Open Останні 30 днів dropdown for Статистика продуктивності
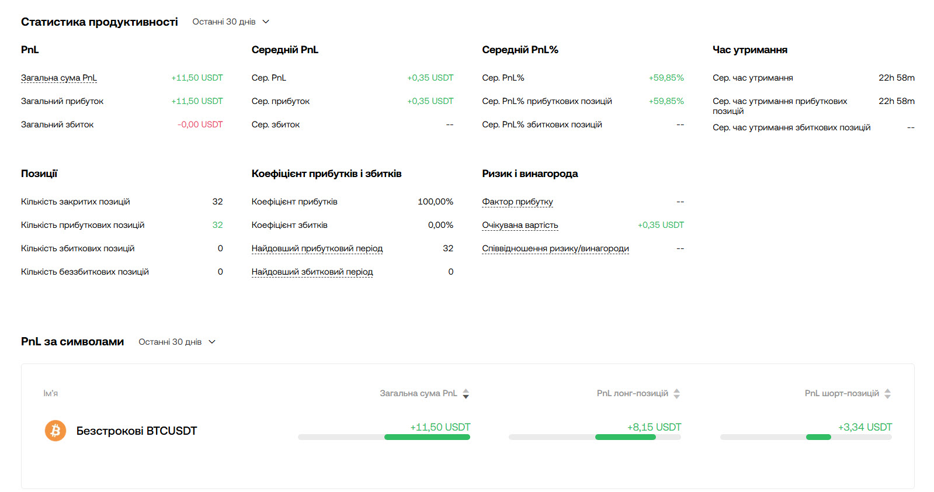This screenshot has height=492, width=934. click(x=231, y=22)
